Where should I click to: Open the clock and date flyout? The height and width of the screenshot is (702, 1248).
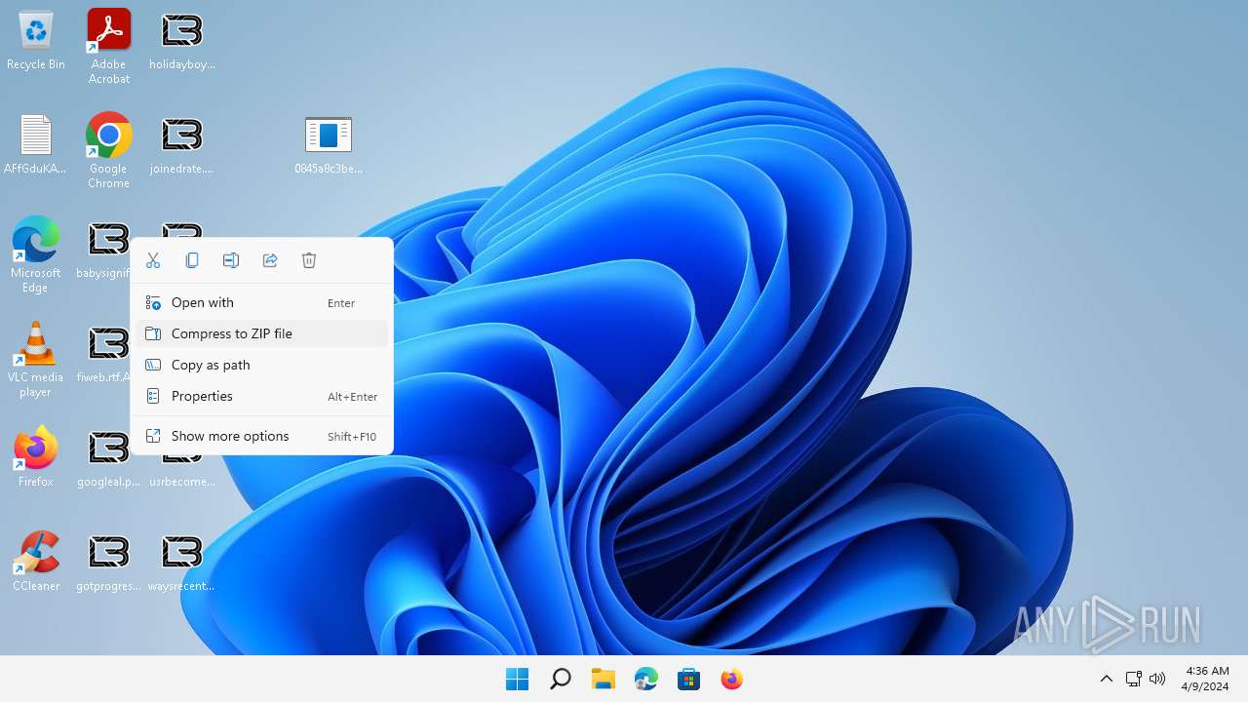point(1207,680)
